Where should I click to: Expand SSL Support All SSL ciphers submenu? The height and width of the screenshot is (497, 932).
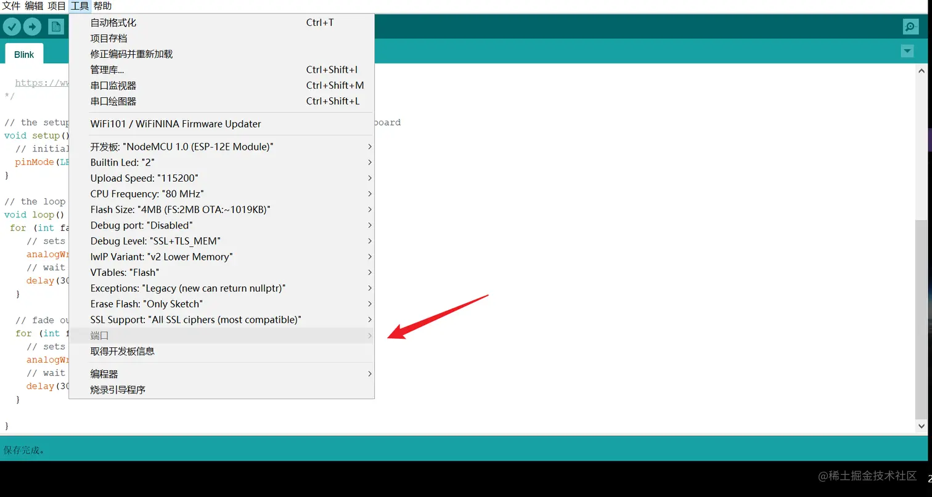click(221, 320)
